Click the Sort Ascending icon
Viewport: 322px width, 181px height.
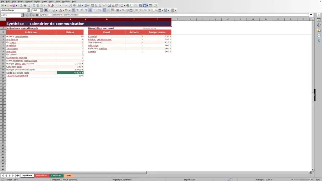click(x=96, y=6)
